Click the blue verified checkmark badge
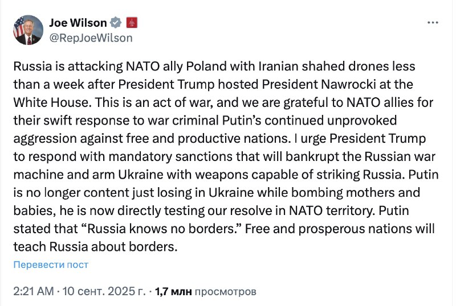Screen dimensions: 456x306 (x=116, y=23)
